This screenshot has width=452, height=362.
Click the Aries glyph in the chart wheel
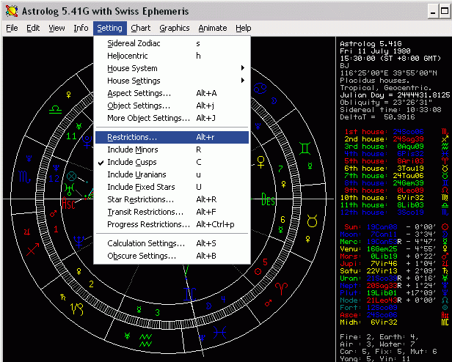pyautogui.click(x=281, y=289)
